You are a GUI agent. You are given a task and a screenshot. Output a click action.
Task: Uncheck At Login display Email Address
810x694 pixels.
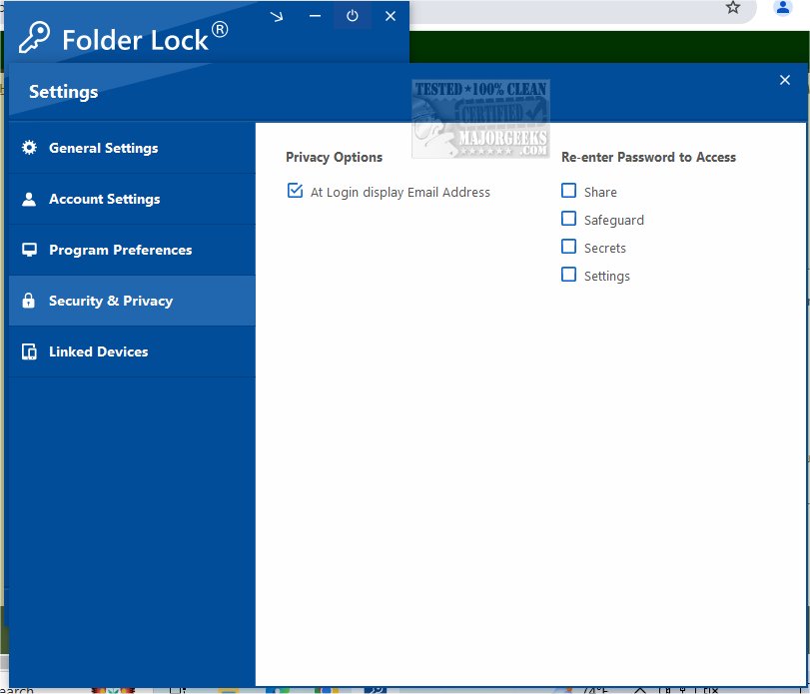pos(295,191)
